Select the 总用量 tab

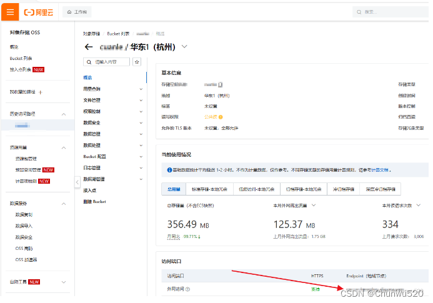click(174, 189)
